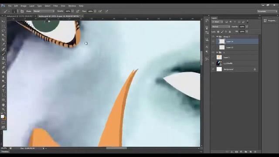This screenshot has width=279, height=157.
Task: Open the brush Opacity slider arrow
Action: click(72, 11)
